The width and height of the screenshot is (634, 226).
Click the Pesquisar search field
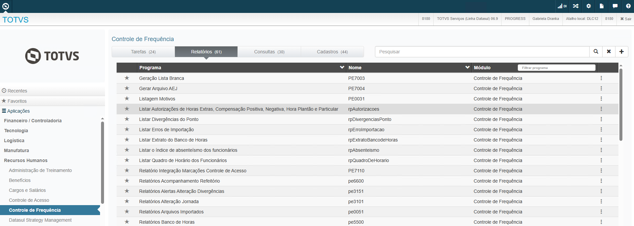482,52
